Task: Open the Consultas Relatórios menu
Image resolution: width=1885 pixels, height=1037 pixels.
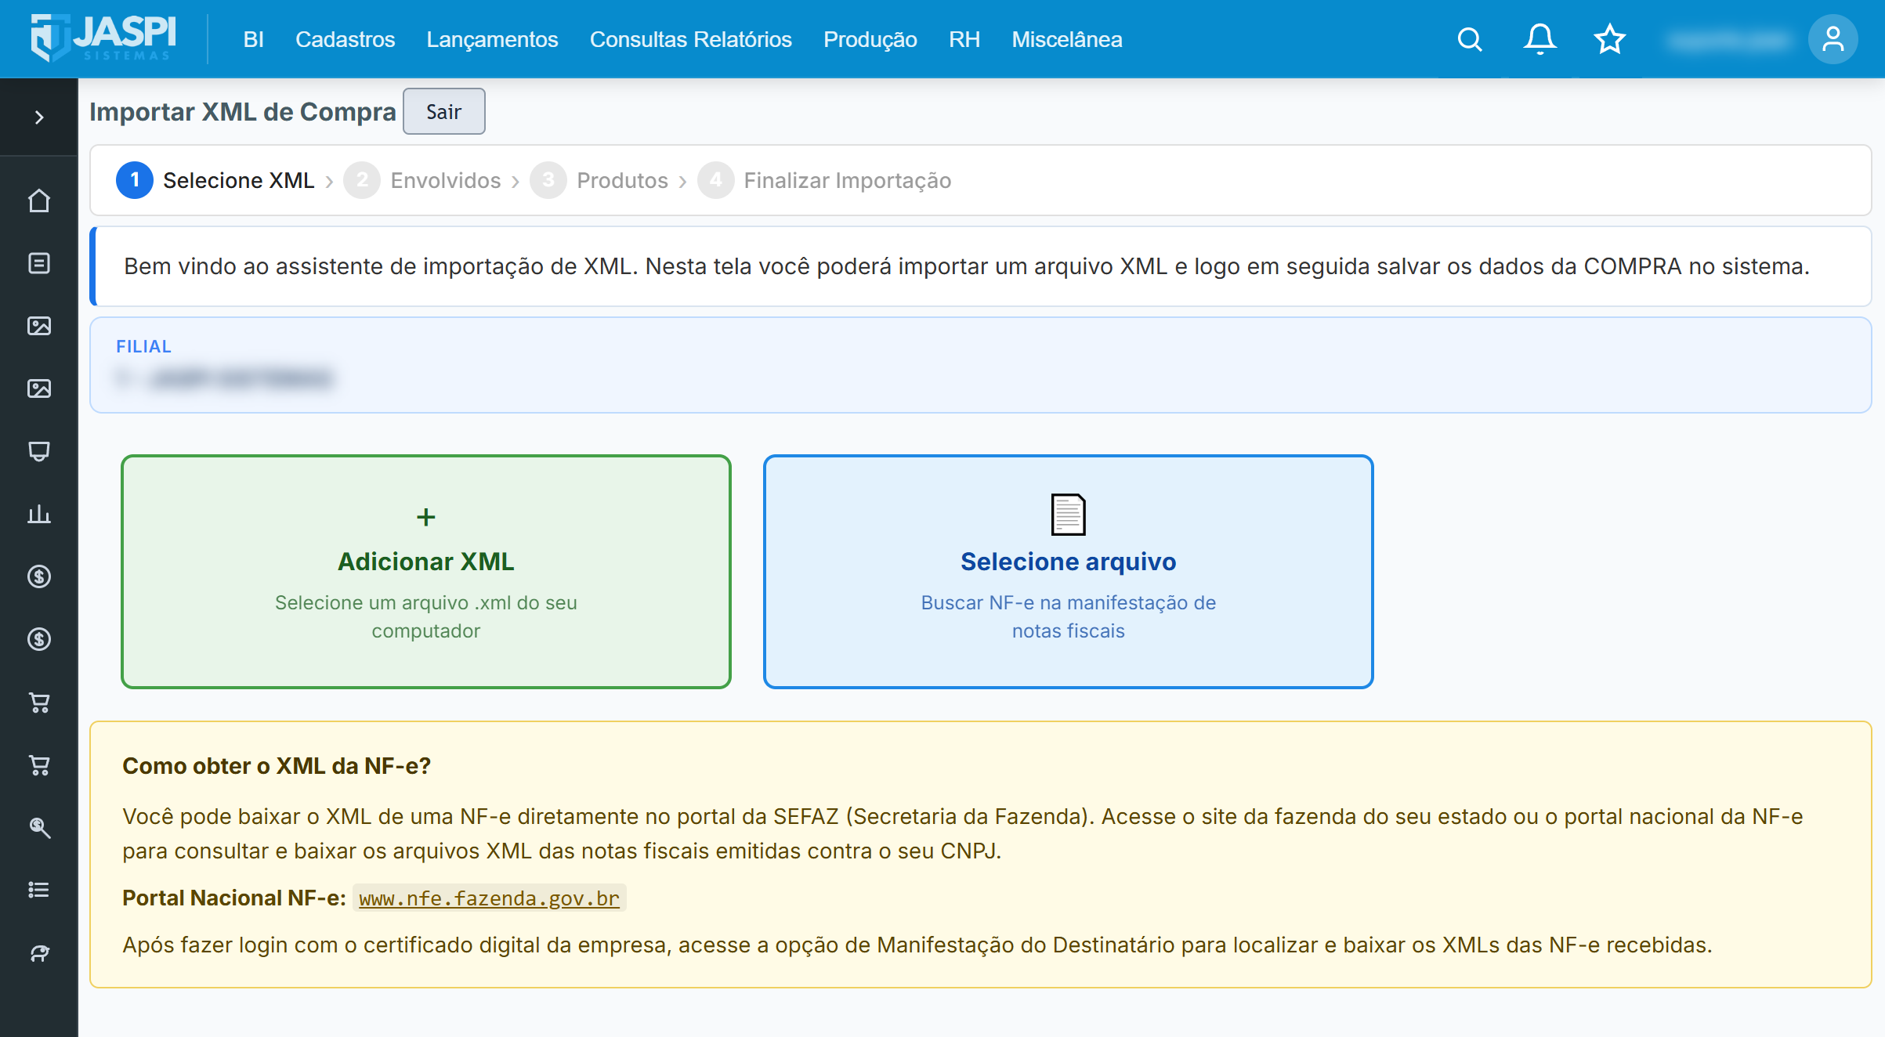Action: click(x=690, y=39)
